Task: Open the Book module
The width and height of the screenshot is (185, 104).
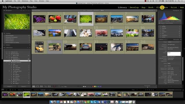Action: coord(151,7)
